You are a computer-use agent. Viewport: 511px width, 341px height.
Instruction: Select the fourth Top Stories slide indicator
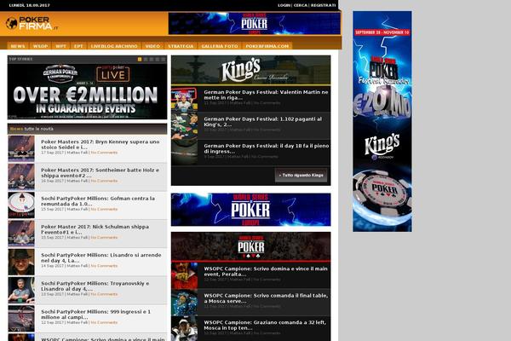(157, 59)
